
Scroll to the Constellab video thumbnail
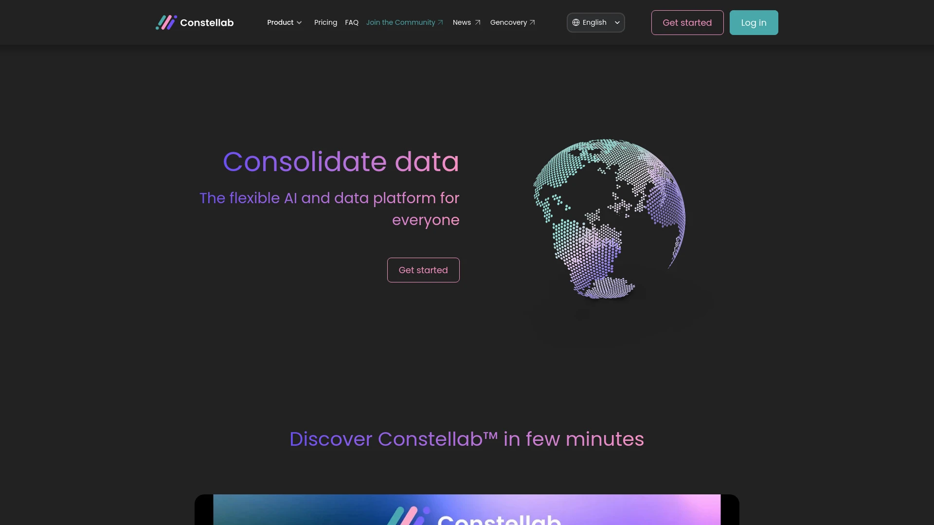tap(467, 509)
